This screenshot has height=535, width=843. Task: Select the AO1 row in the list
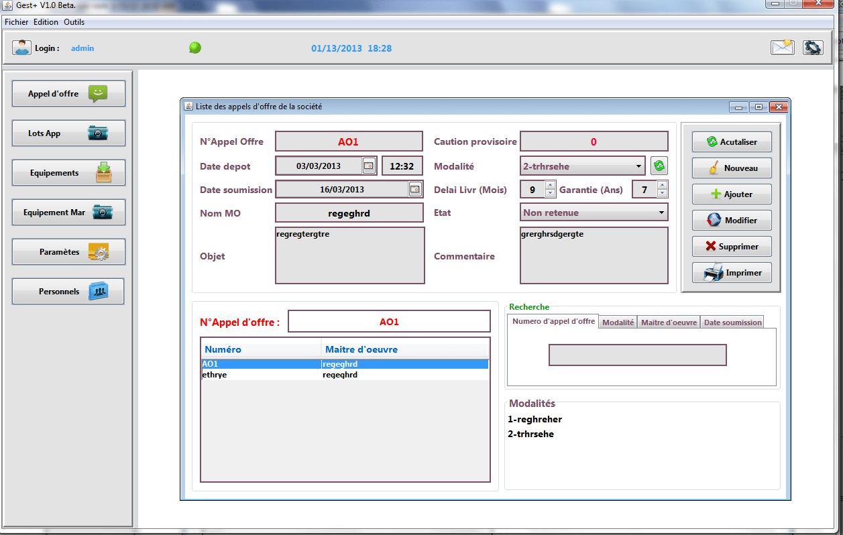[345, 364]
